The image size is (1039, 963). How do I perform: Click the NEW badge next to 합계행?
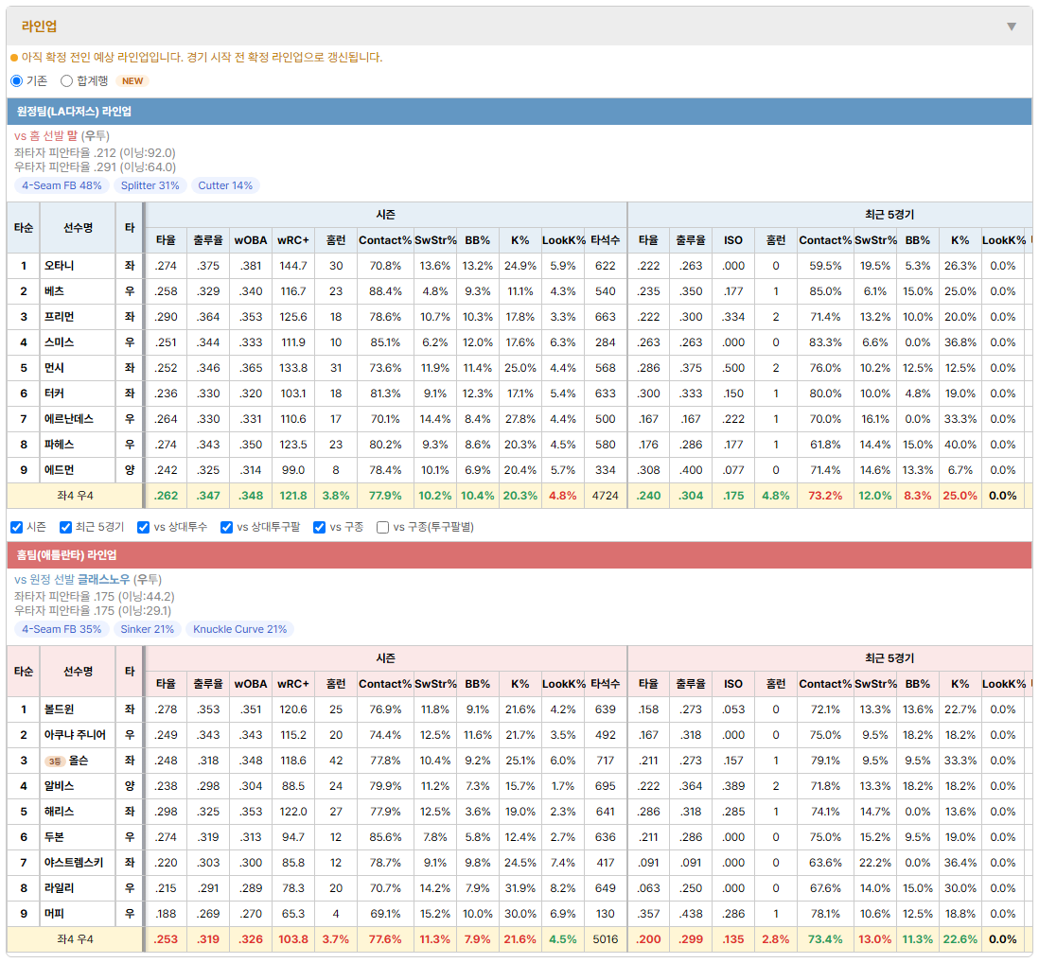pos(132,80)
